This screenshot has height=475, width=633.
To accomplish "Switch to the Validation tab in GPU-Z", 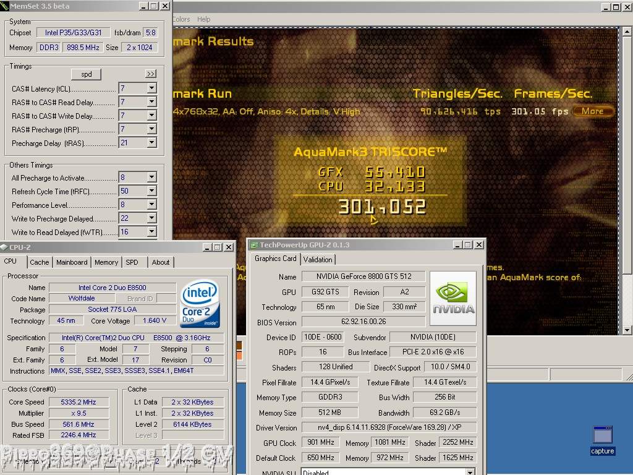I will tap(318, 260).
